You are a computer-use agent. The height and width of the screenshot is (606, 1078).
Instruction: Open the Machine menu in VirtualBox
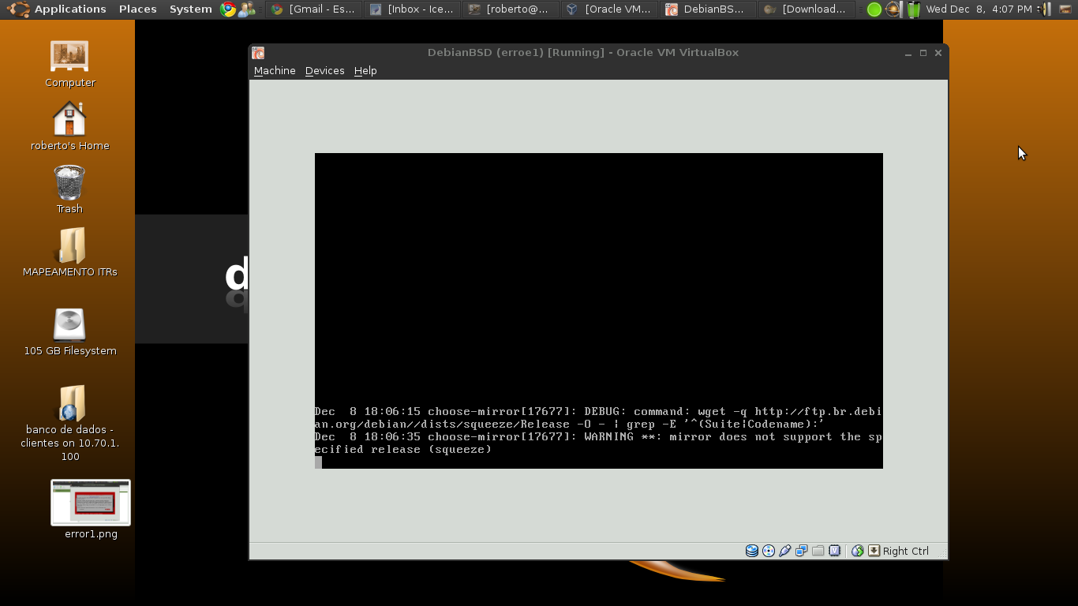coord(275,70)
